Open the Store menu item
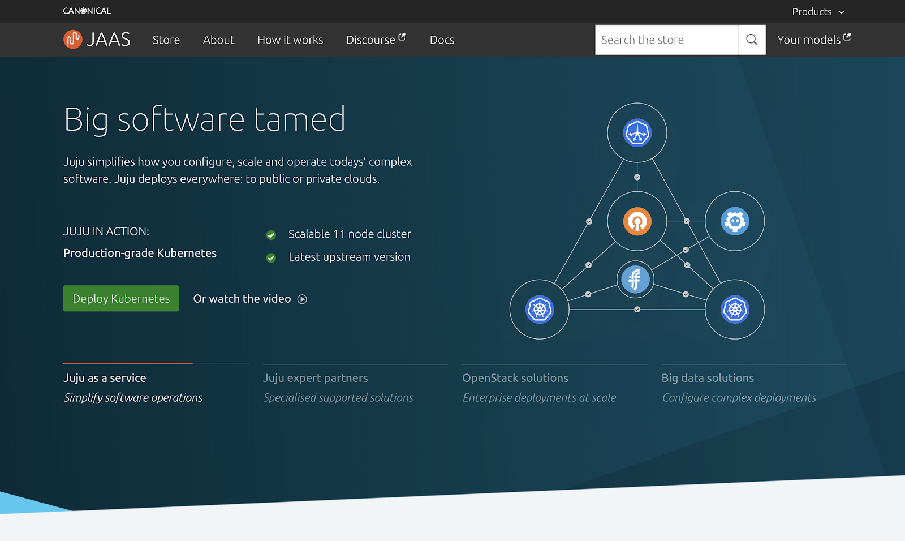The image size is (905, 541). 166,40
